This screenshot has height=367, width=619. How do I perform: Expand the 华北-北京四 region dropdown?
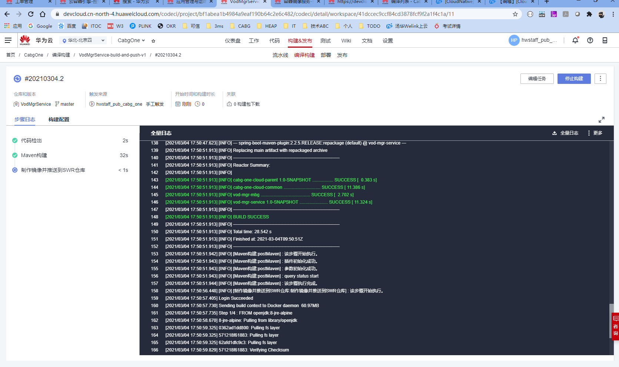(83, 40)
